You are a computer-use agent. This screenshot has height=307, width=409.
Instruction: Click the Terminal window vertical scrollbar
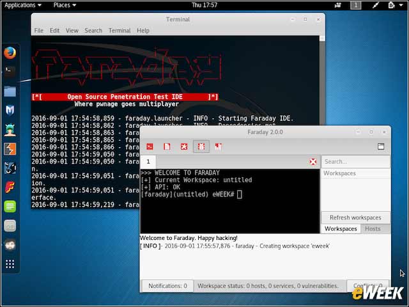tap(322, 81)
